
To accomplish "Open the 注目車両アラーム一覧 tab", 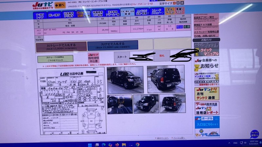I will point(113,13).
